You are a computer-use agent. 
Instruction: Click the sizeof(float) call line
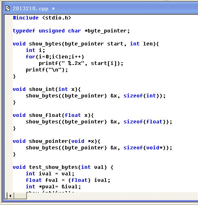pos(99,122)
